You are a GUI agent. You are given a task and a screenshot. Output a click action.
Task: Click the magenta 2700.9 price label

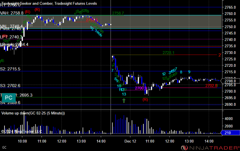pos(141,88)
